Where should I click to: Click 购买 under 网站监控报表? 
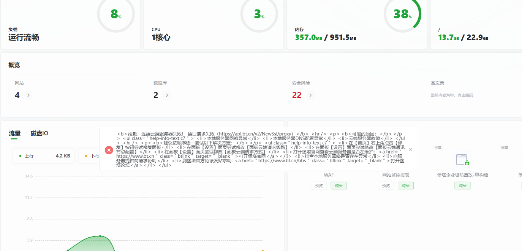405,185
